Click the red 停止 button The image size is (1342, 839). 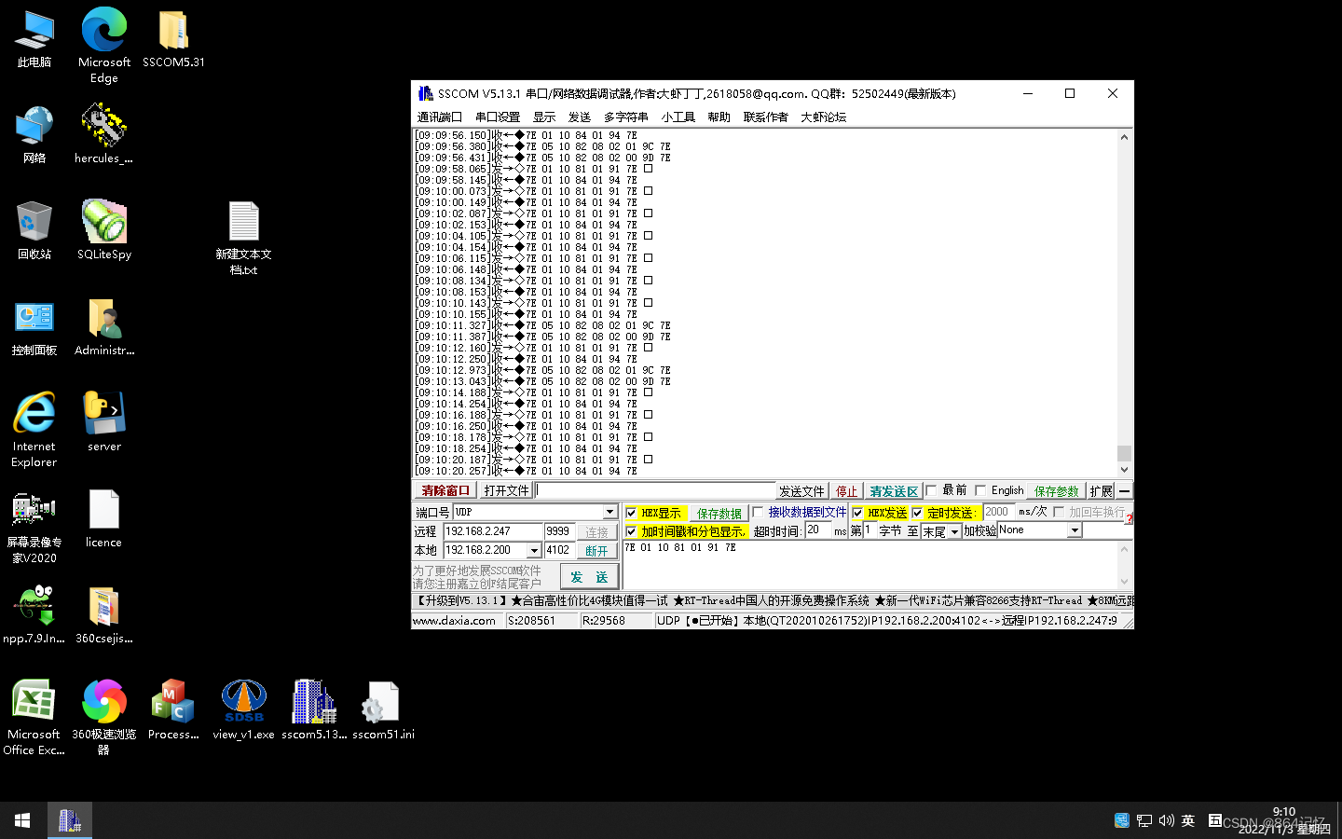pyautogui.click(x=846, y=491)
